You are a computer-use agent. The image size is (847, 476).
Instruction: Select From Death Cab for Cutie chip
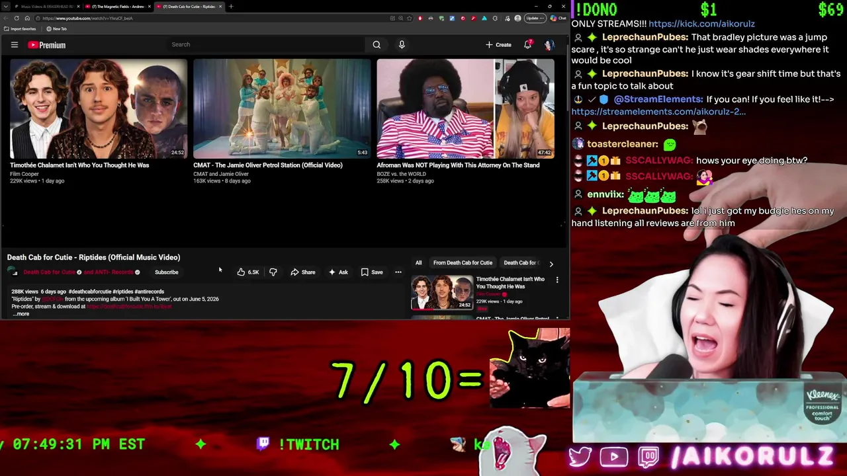[x=463, y=262]
